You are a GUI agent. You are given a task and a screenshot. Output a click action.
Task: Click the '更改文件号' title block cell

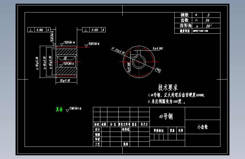pyautogui.click(x=124, y=124)
